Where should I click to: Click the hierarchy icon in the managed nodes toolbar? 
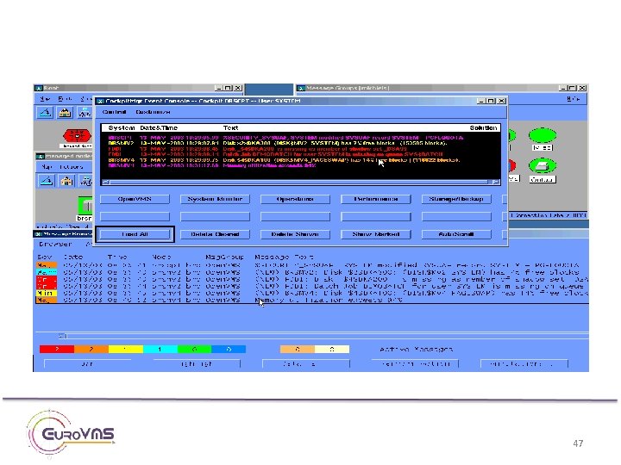pos(86,182)
